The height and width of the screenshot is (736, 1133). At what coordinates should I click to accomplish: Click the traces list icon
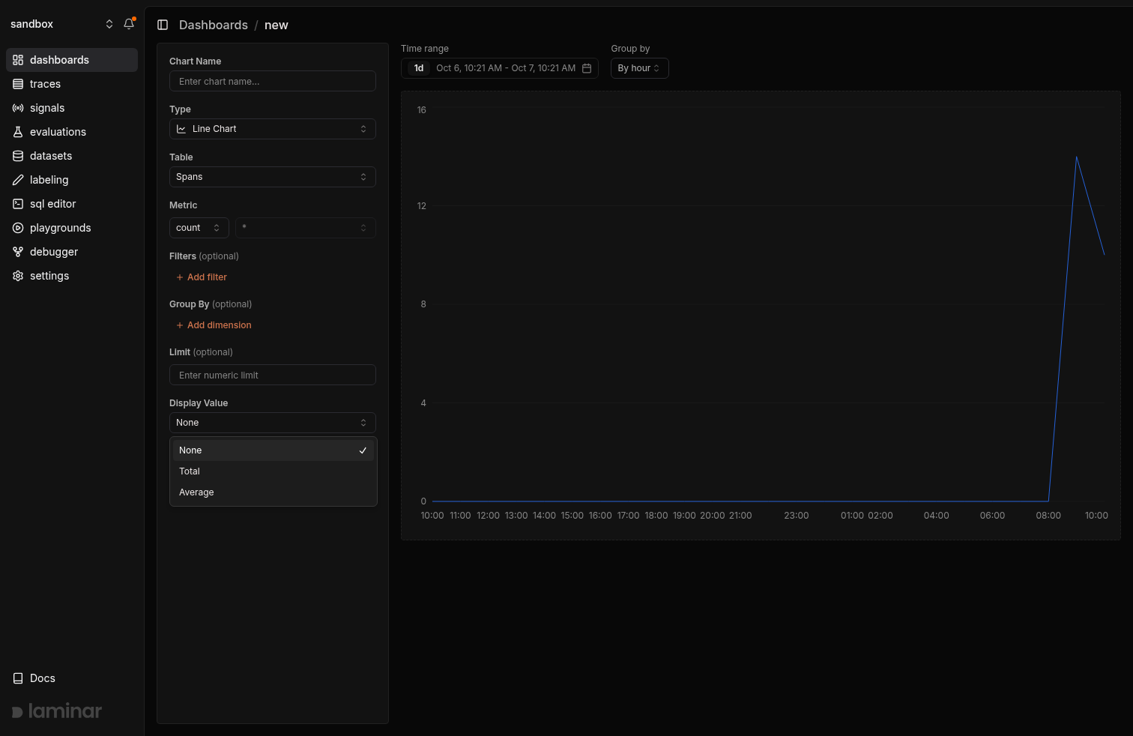pos(18,84)
